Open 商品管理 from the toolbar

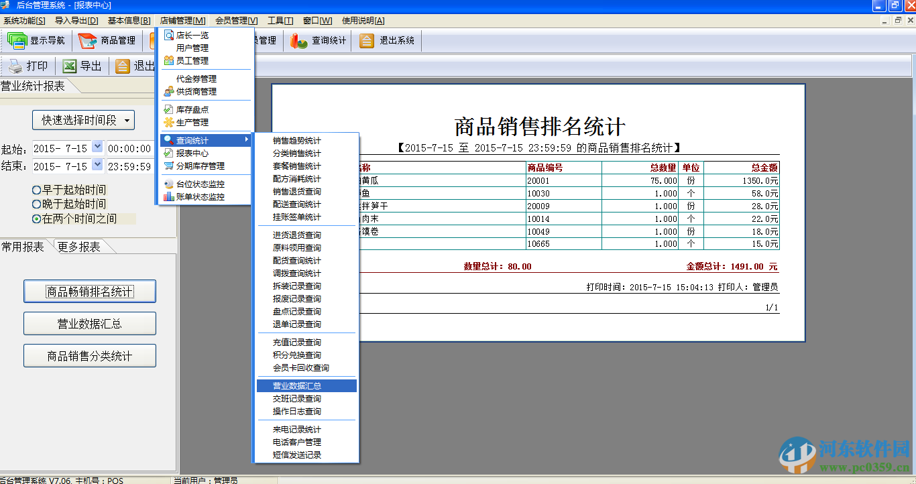pos(88,41)
